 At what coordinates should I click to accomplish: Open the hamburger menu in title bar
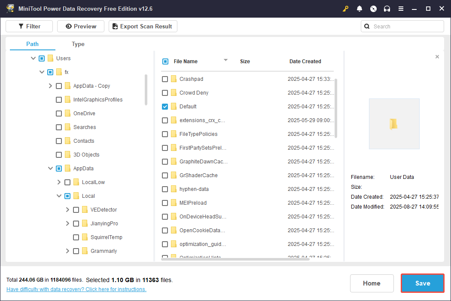point(401,8)
